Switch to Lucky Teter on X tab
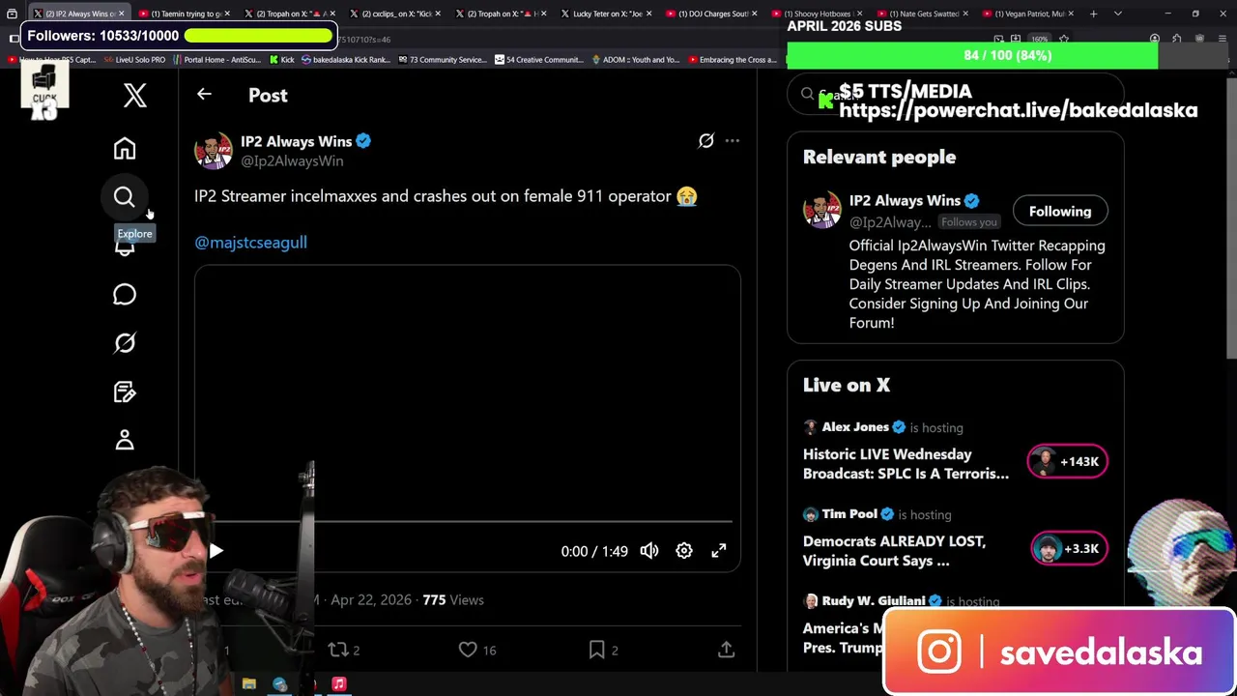The height and width of the screenshot is (696, 1237). tap(607, 14)
